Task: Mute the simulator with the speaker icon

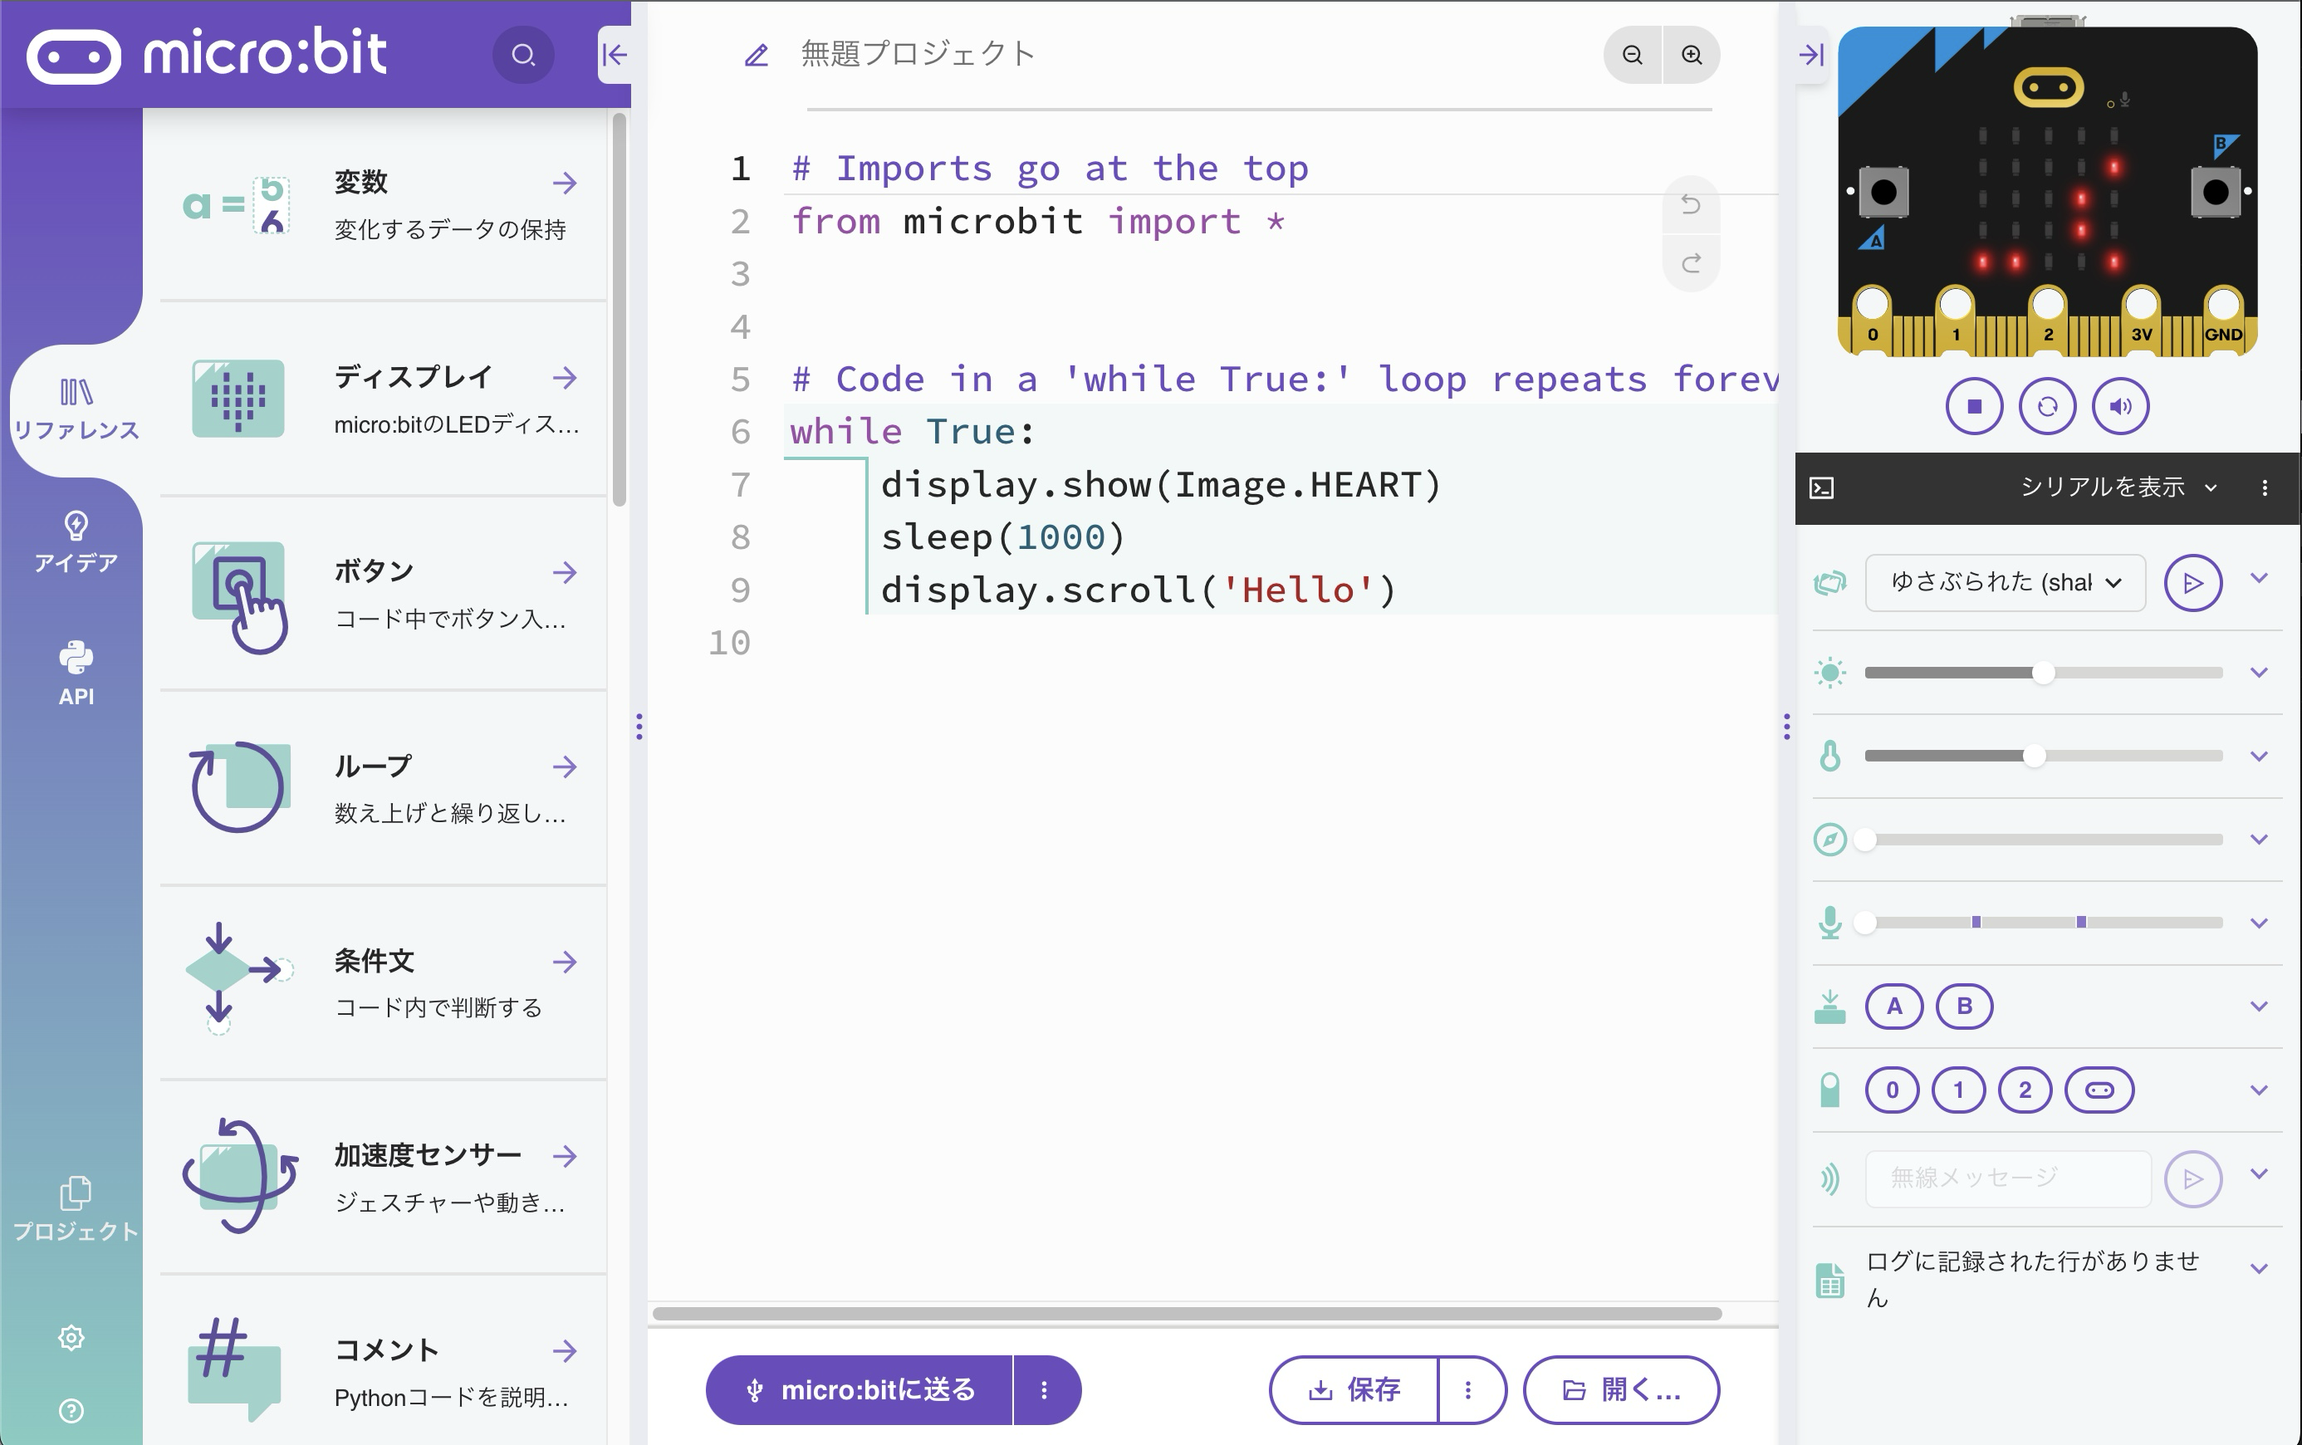Action: point(2122,405)
